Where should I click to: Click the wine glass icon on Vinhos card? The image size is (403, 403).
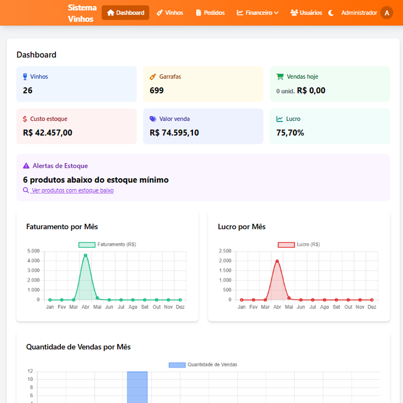tap(25, 77)
